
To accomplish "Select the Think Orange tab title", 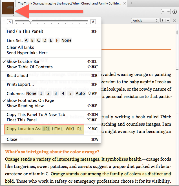I will point(70,3).
